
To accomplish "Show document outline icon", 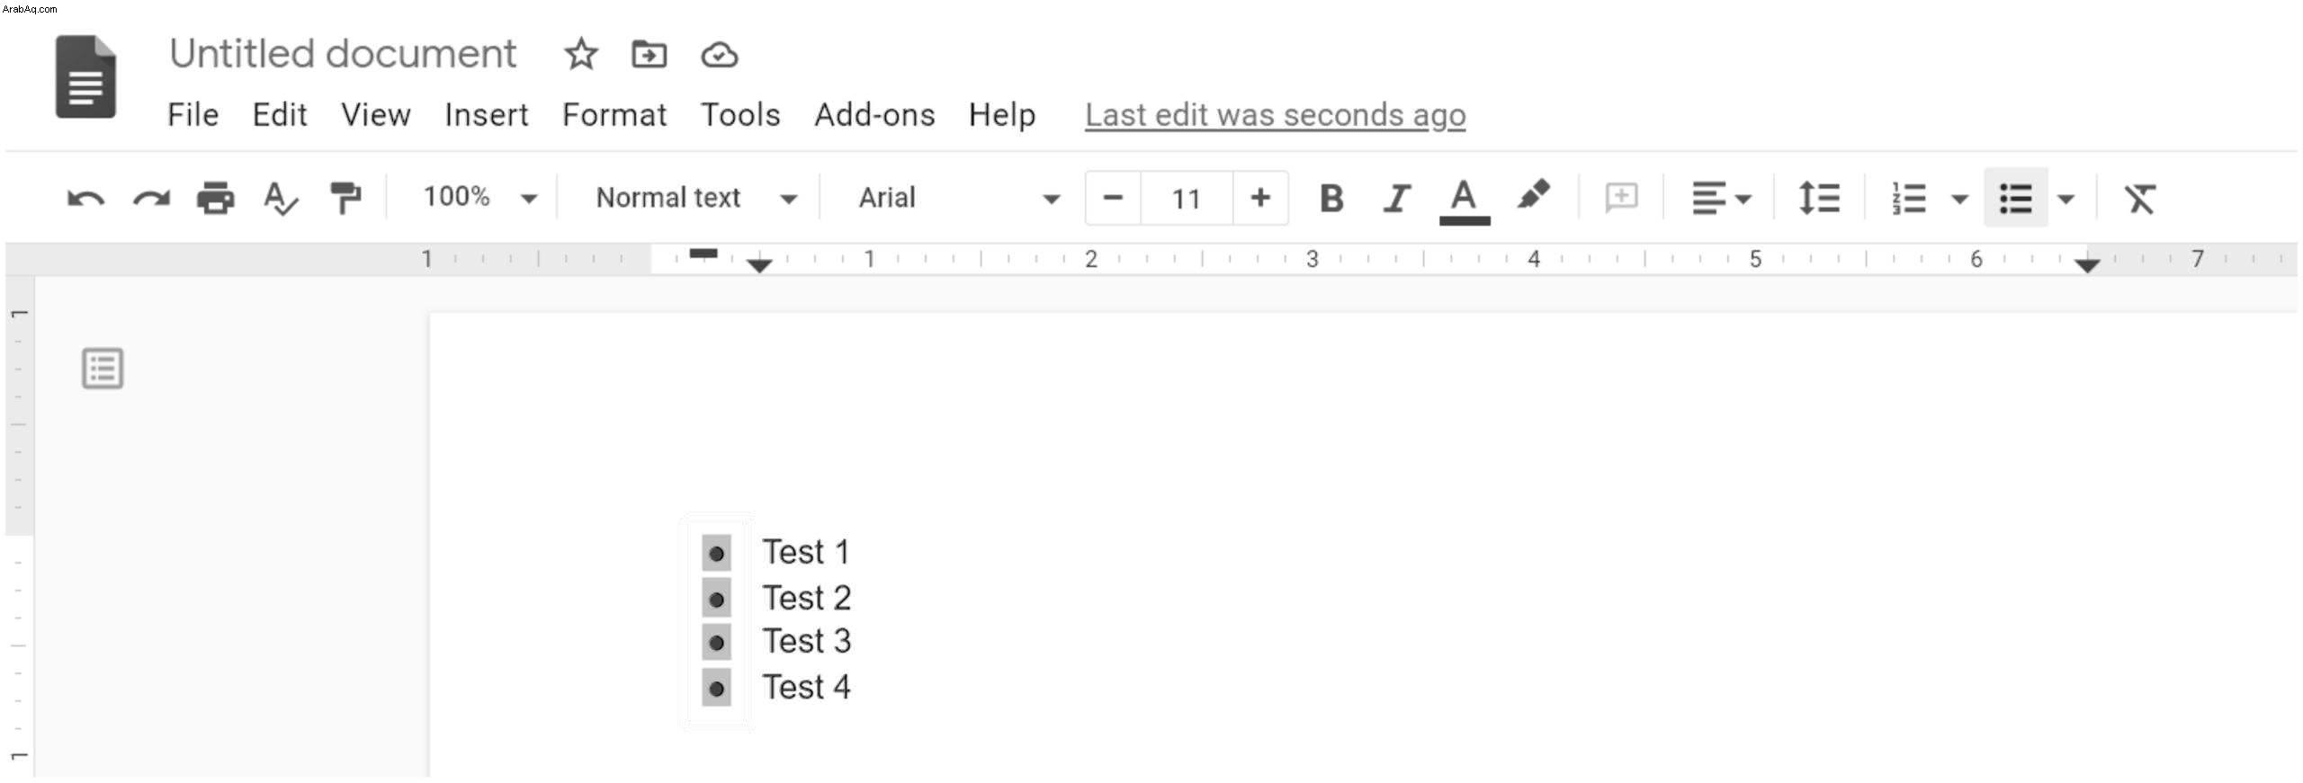I will click(x=103, y=369).
